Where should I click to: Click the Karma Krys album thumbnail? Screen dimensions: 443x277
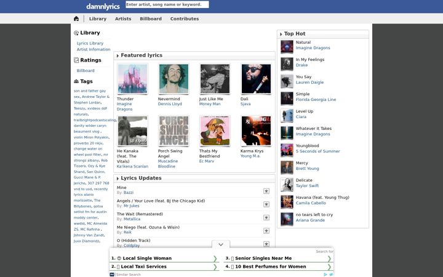[x=256, y=131]
